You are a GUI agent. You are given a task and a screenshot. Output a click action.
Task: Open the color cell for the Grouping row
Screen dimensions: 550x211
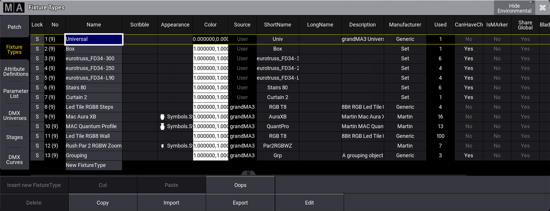tap(210, 155)
